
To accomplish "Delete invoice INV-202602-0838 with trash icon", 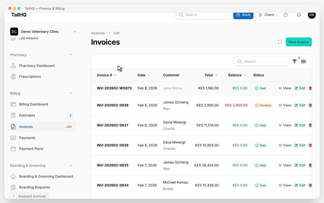I will point(310,105).
